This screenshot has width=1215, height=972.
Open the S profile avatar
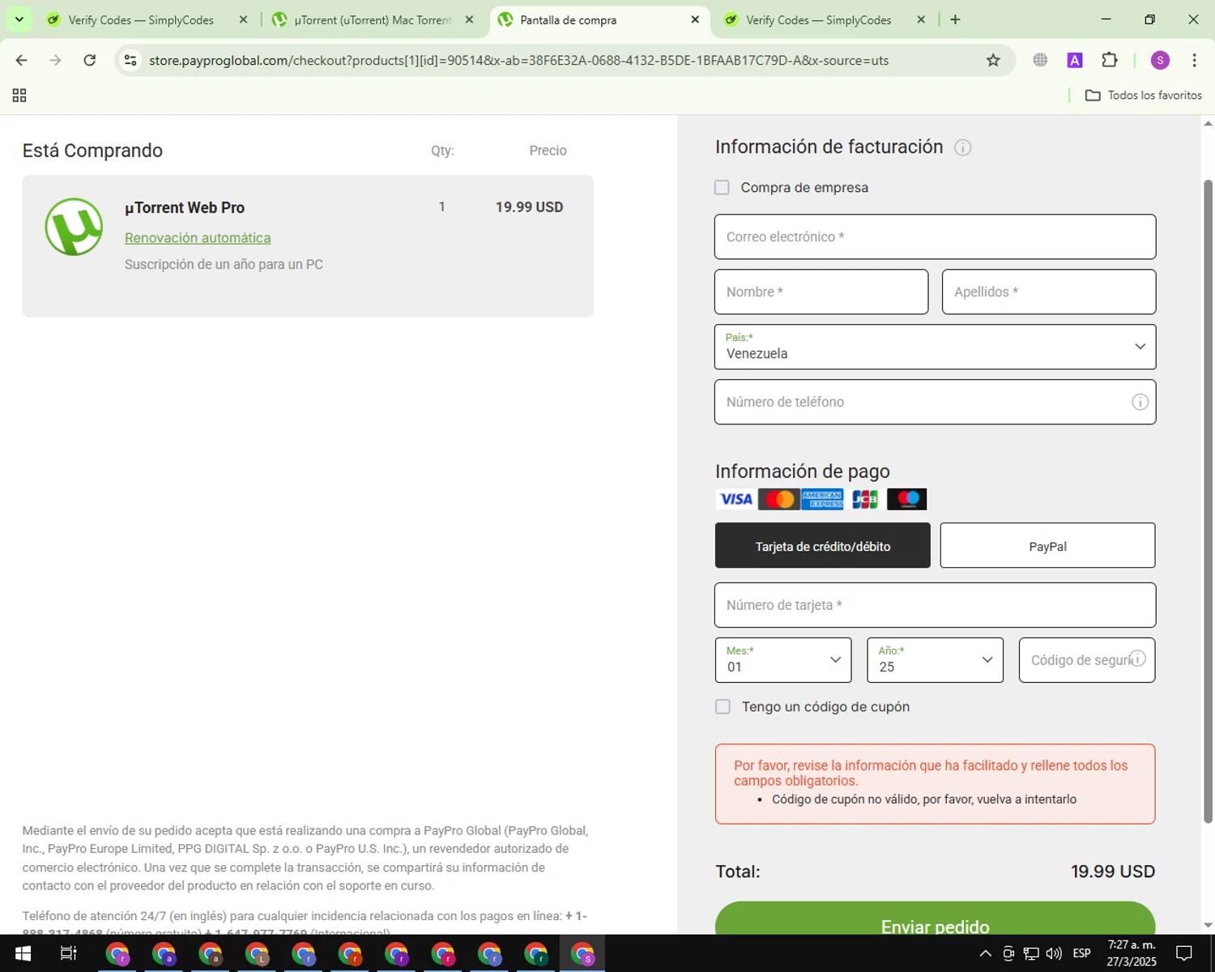(x=1160, y=60)
